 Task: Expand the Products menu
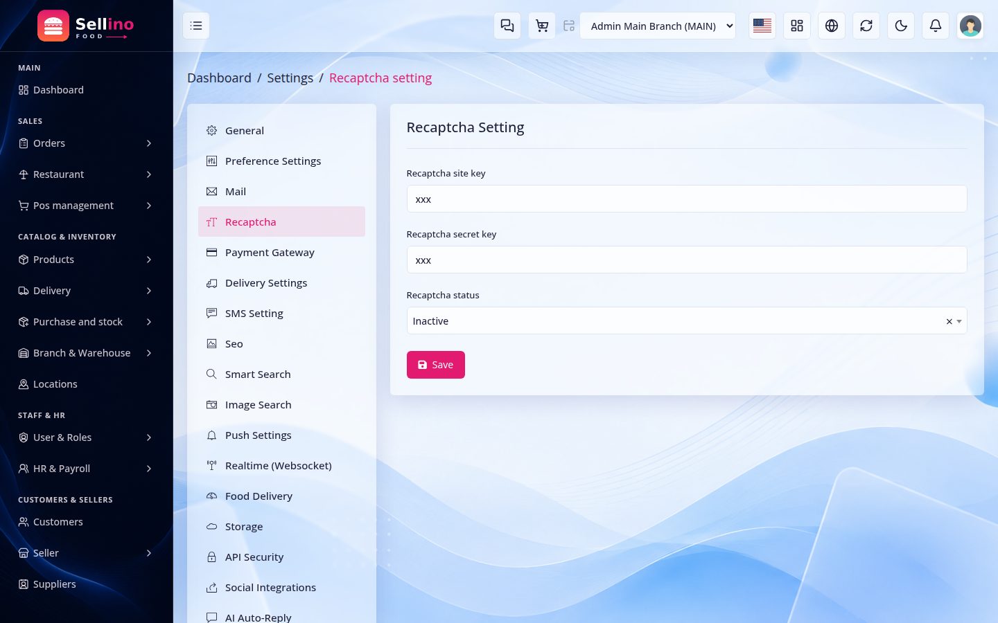tap(86, 260)
